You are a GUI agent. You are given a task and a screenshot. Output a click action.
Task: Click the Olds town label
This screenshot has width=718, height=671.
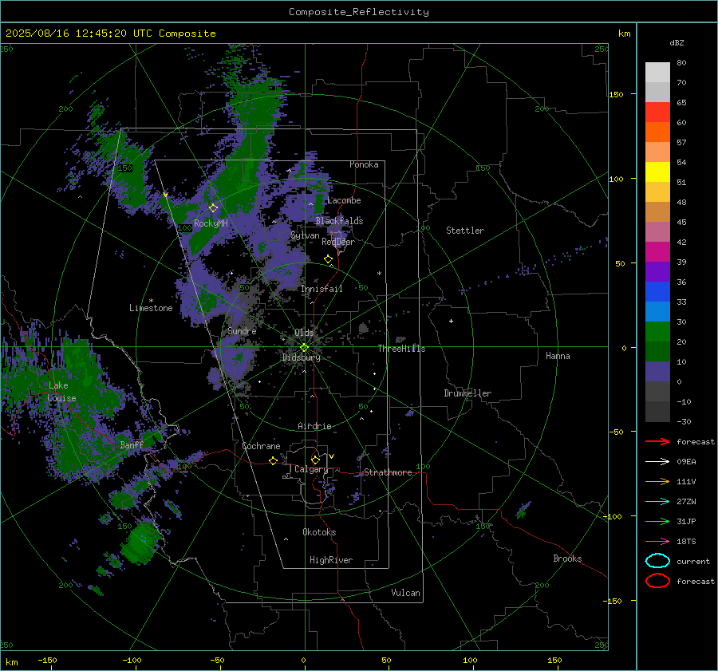coord(304,333)
